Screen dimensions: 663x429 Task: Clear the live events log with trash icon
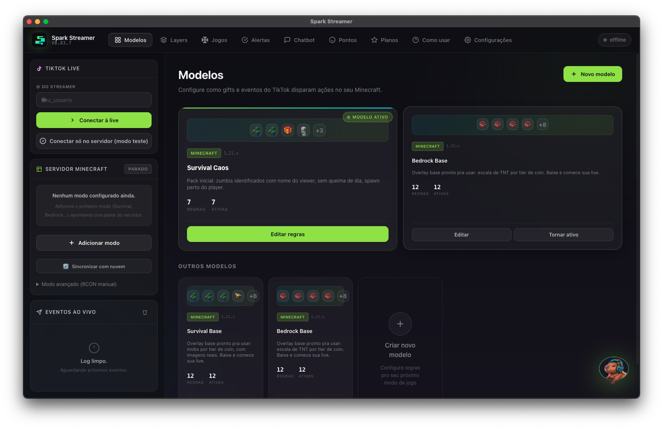coord(145,313)
